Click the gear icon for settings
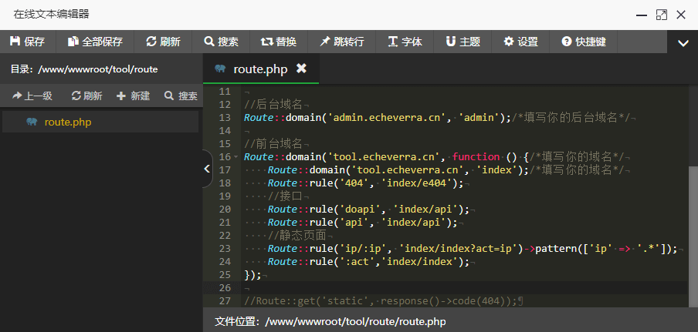698x332 pixels. click(509, 42)
